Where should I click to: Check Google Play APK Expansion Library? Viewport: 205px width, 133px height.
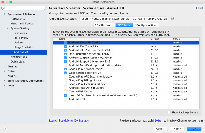coord(66,77)
